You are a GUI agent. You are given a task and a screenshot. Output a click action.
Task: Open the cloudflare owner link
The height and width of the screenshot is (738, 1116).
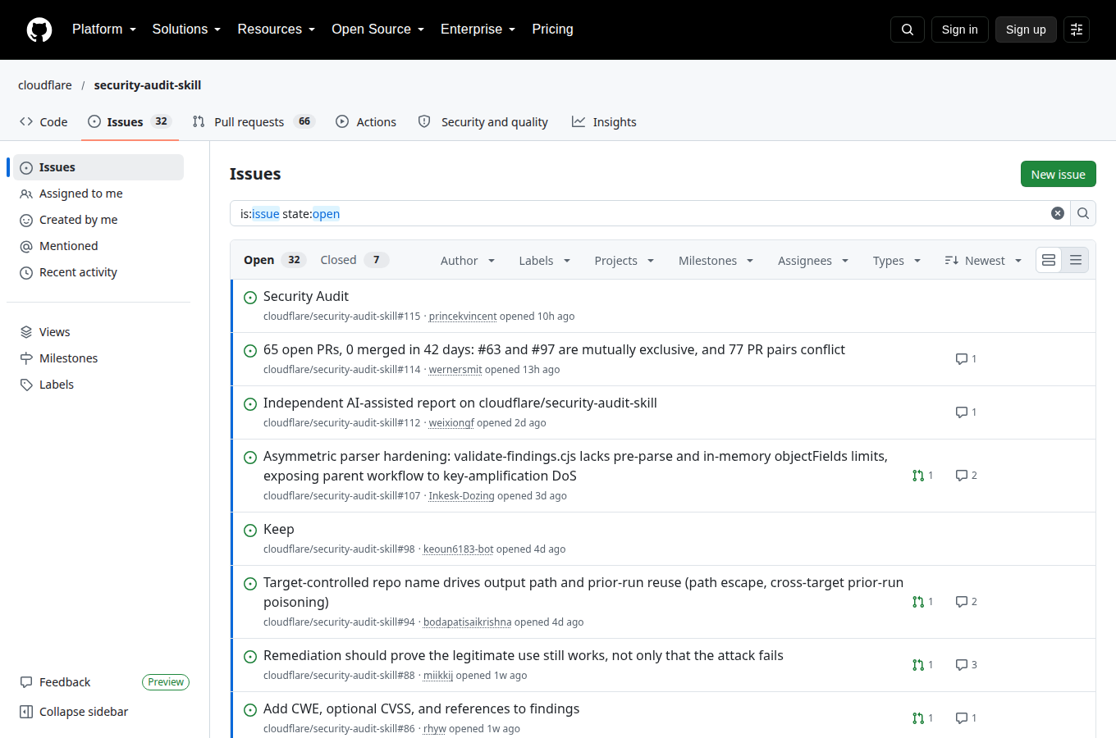click(x=45, y=85)
